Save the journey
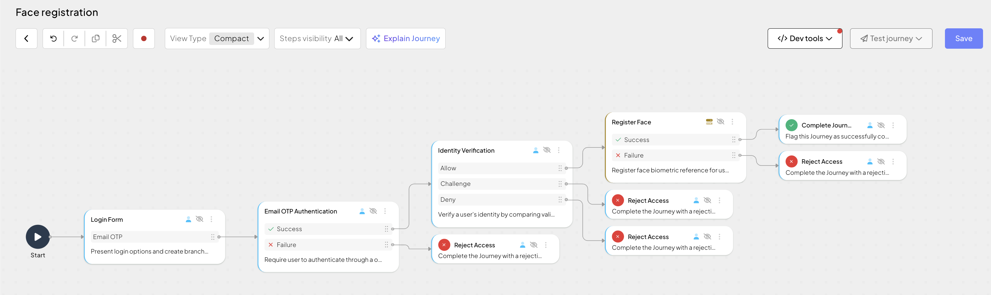Viewport: 991px width, 295px height. pyautogui.click(x=964, y=38)
